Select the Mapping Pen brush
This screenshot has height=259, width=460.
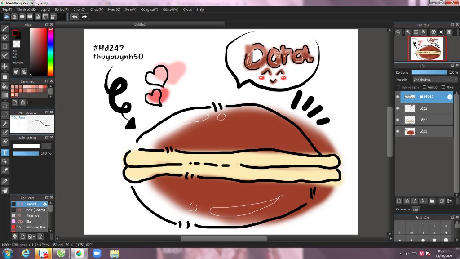pyautogui.click(x=29, y=227)
